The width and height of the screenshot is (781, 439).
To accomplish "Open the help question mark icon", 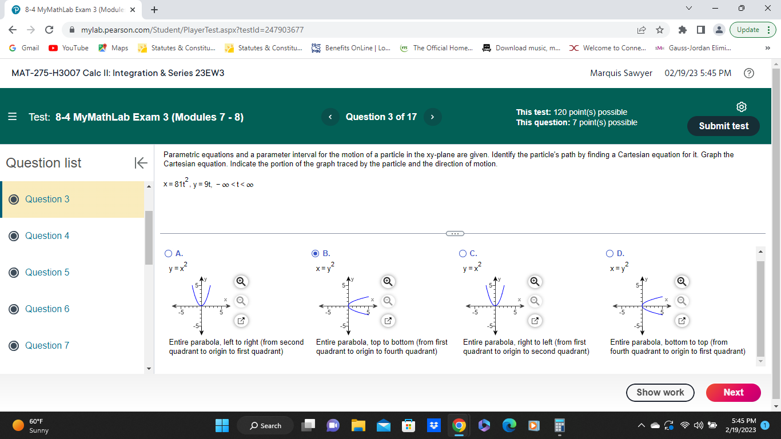I will tap(749, 73).
